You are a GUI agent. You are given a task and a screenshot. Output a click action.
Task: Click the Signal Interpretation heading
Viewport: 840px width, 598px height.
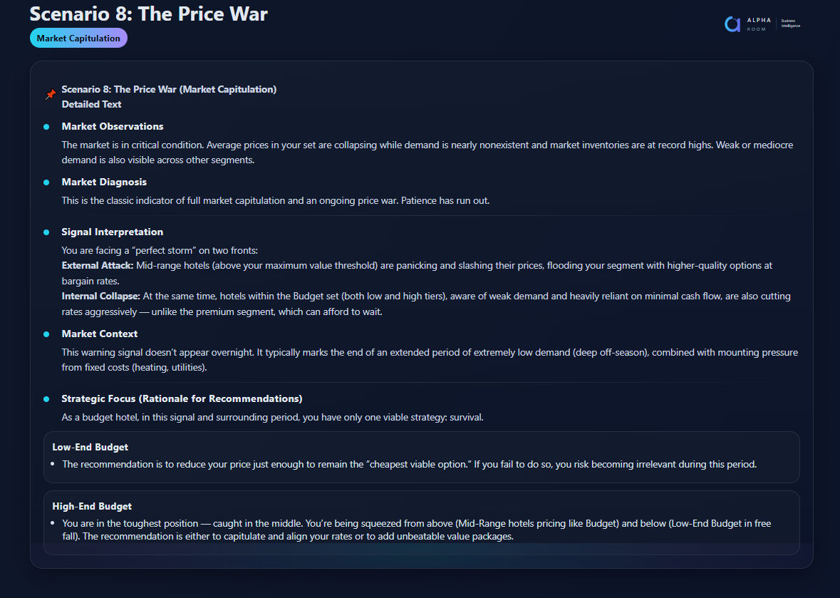[x=113, y=232]
